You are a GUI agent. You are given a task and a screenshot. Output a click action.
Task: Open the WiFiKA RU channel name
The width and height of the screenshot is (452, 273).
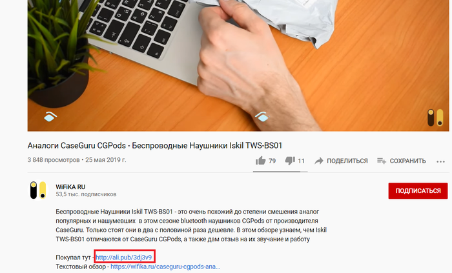(x=70, y=187)
